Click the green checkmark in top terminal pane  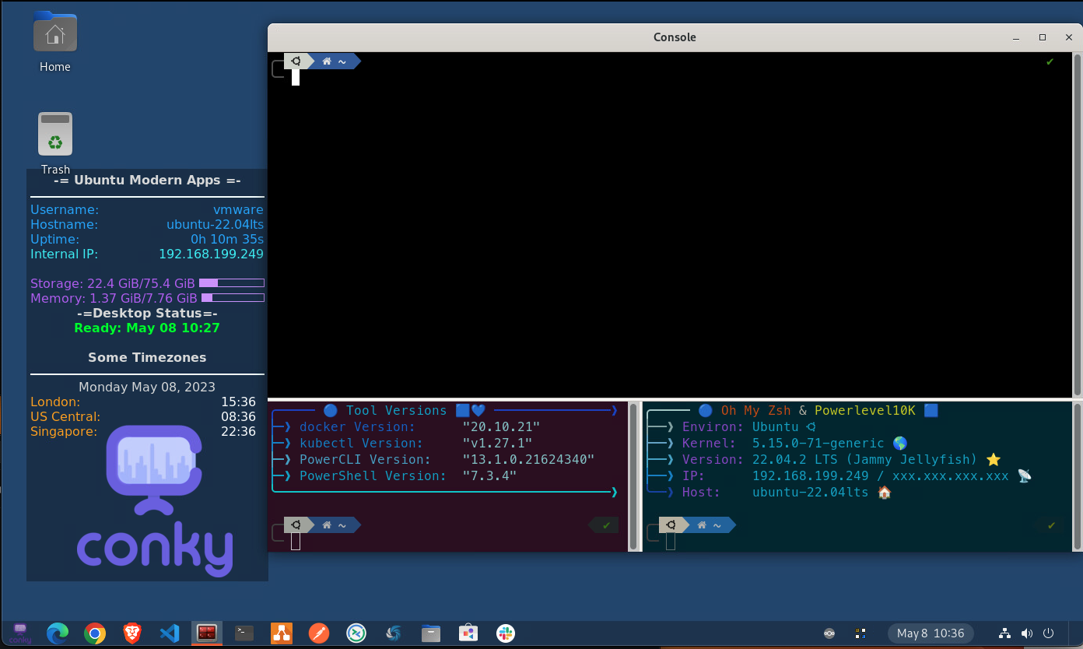click(1050, 61)
